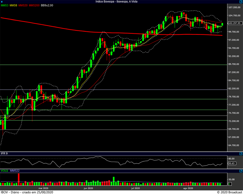Click the Indice Bovespa title bar
Viewport: 243px width, 194px height.
point(121,2)
